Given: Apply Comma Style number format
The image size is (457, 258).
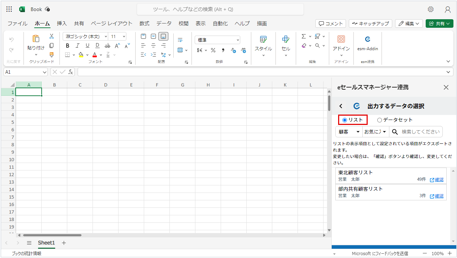Looking at the screenshot, I should (223, 50).
